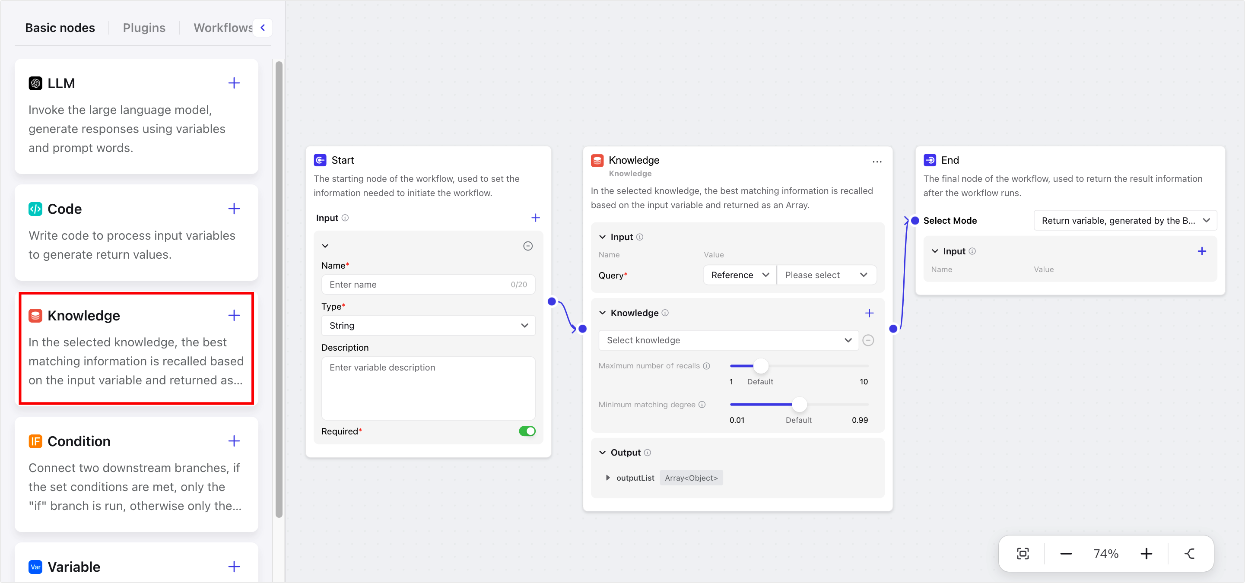Open the Knowledge node three-dot menu
The image size is (1245, 583).
[877, 162]
